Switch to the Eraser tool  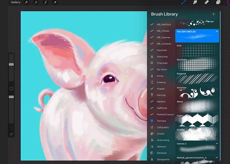[x=206, y=2]
